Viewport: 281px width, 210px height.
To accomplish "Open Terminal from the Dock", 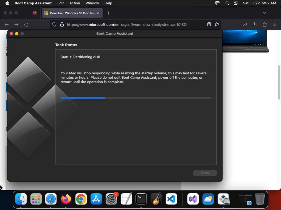I will click(141, 199).
